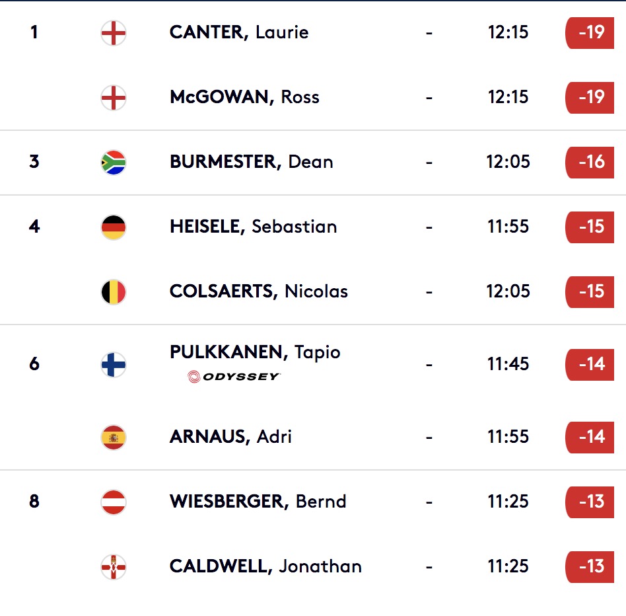
Task: Click the South Africa flag icon
Action: click(x=114, y=163)
